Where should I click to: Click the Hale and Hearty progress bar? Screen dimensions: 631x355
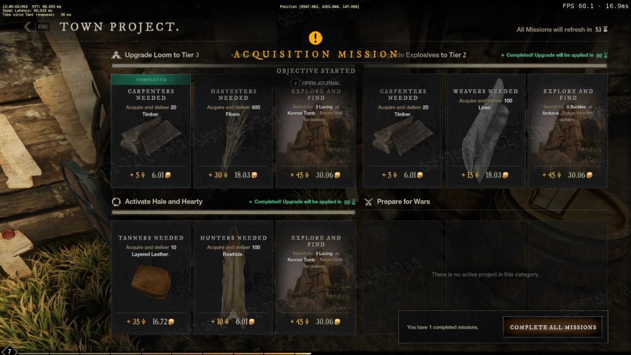pos(233,212)
